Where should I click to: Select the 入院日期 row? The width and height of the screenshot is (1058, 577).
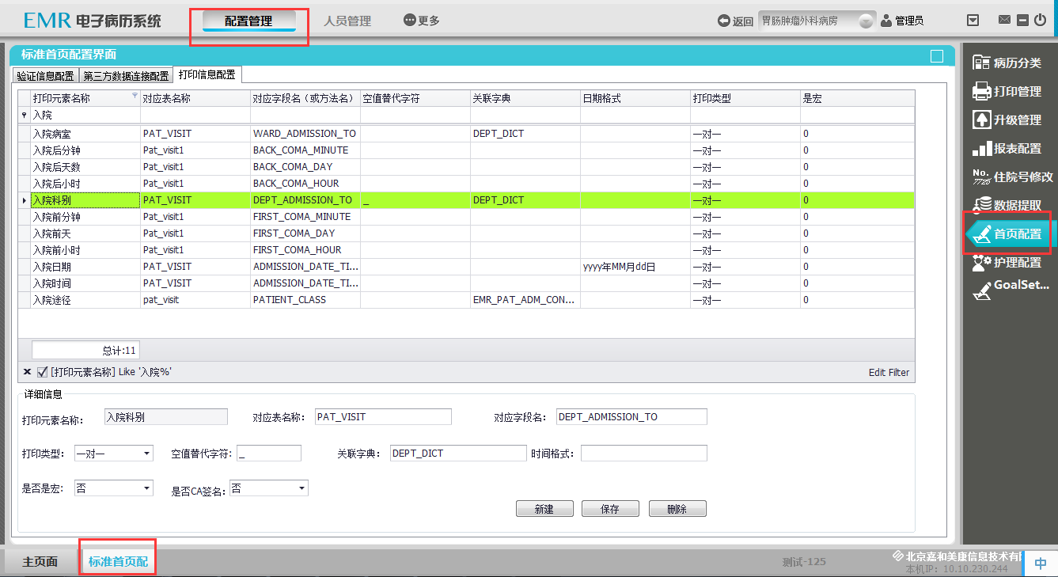(466, 267)
